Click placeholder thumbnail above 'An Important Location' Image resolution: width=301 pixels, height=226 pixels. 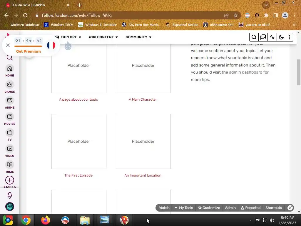tap(143, 142)
